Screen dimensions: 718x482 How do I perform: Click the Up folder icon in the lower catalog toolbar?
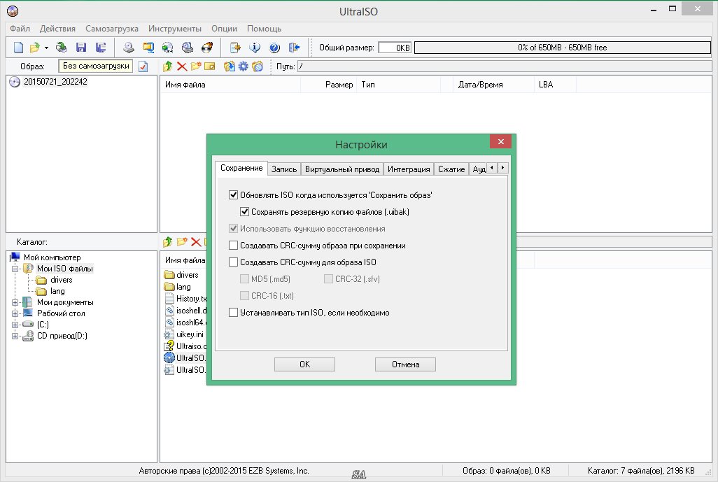pos(167,242)
